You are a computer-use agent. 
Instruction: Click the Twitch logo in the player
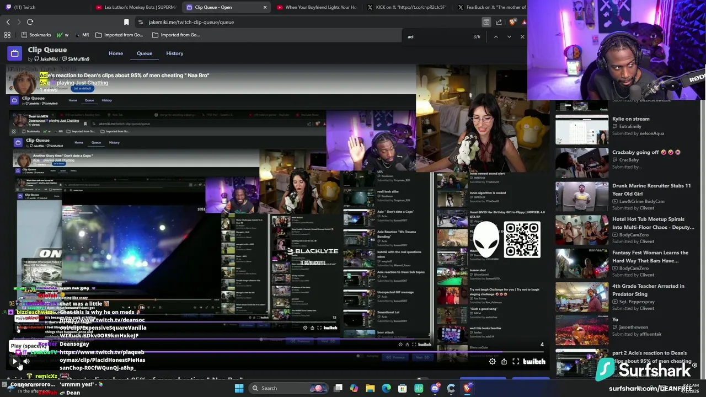click(x=534, y=361)
